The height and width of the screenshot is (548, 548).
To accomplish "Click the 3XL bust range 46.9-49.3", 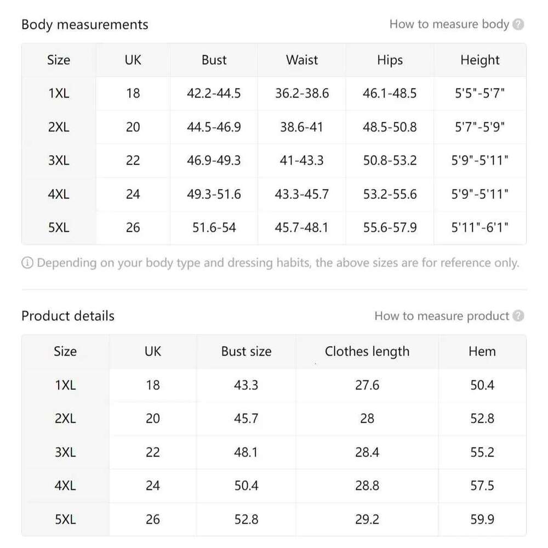I will point(214,161).
